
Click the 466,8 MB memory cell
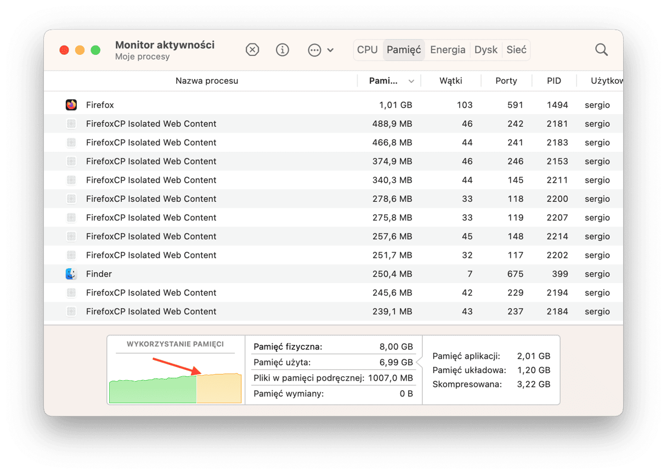pyautogui.click(x=392, y=142)
